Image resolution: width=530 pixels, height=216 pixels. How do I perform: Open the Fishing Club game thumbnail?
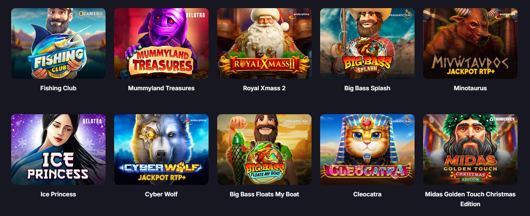pos(58,43)
